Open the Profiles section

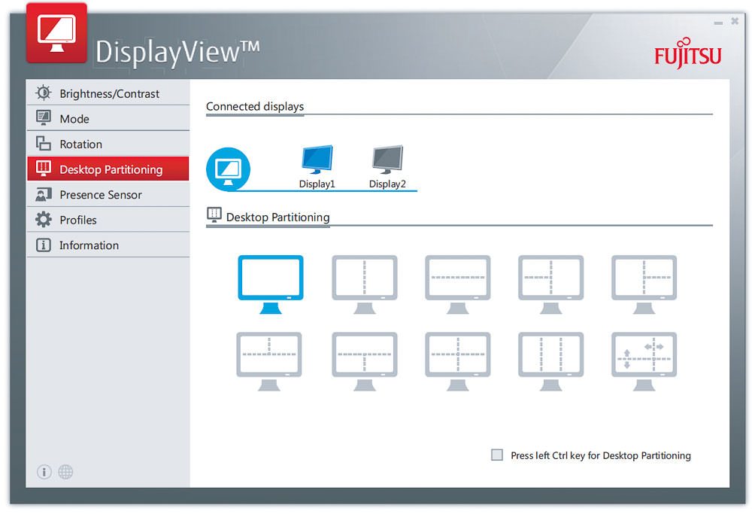pos(108,220)
